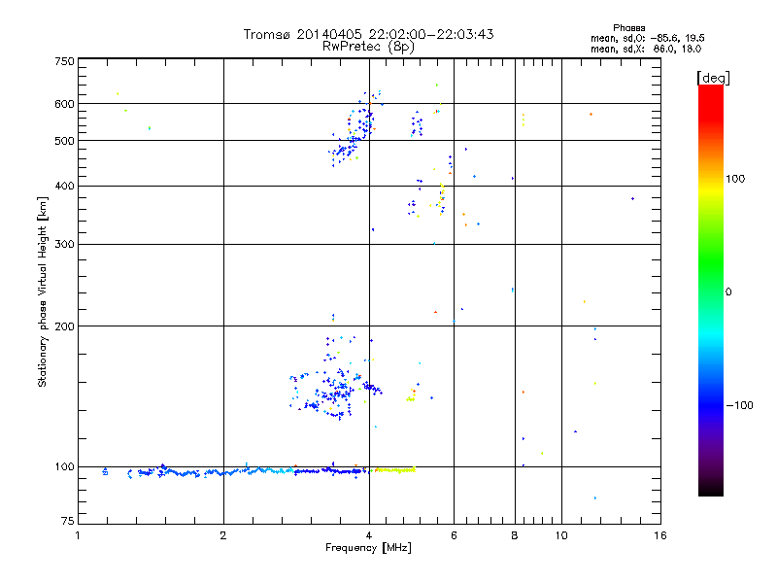Click the plot title 'Tromsø 20140405 22:02:00-22:03:43'
The width and height of the screenshot is (777, 583).
click(x=368, y=34)
